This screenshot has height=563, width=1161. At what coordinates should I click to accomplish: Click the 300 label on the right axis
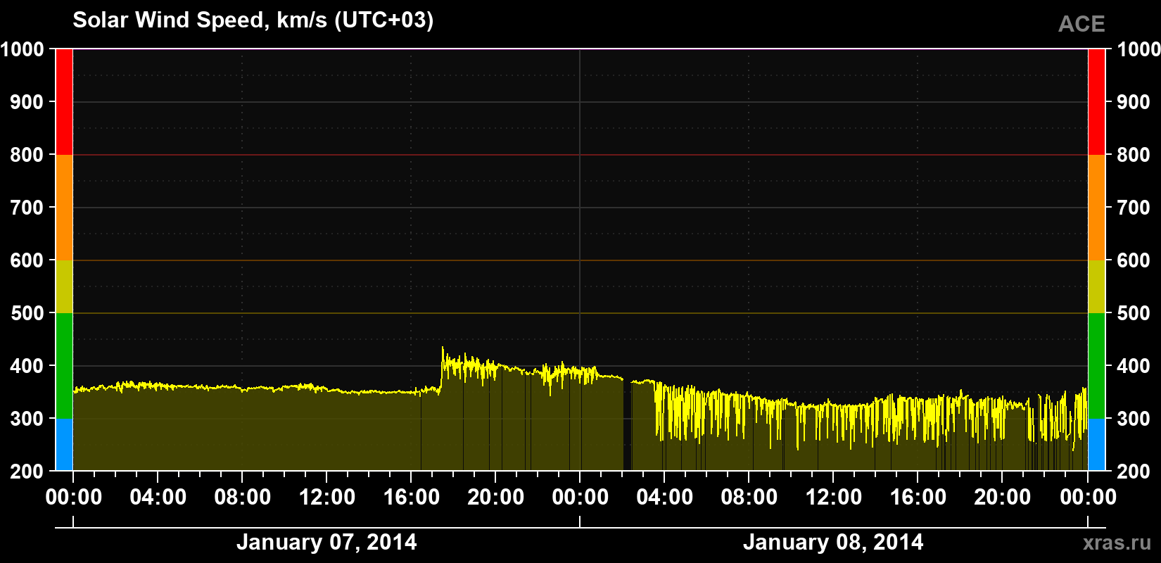[x=1134, y=419]
